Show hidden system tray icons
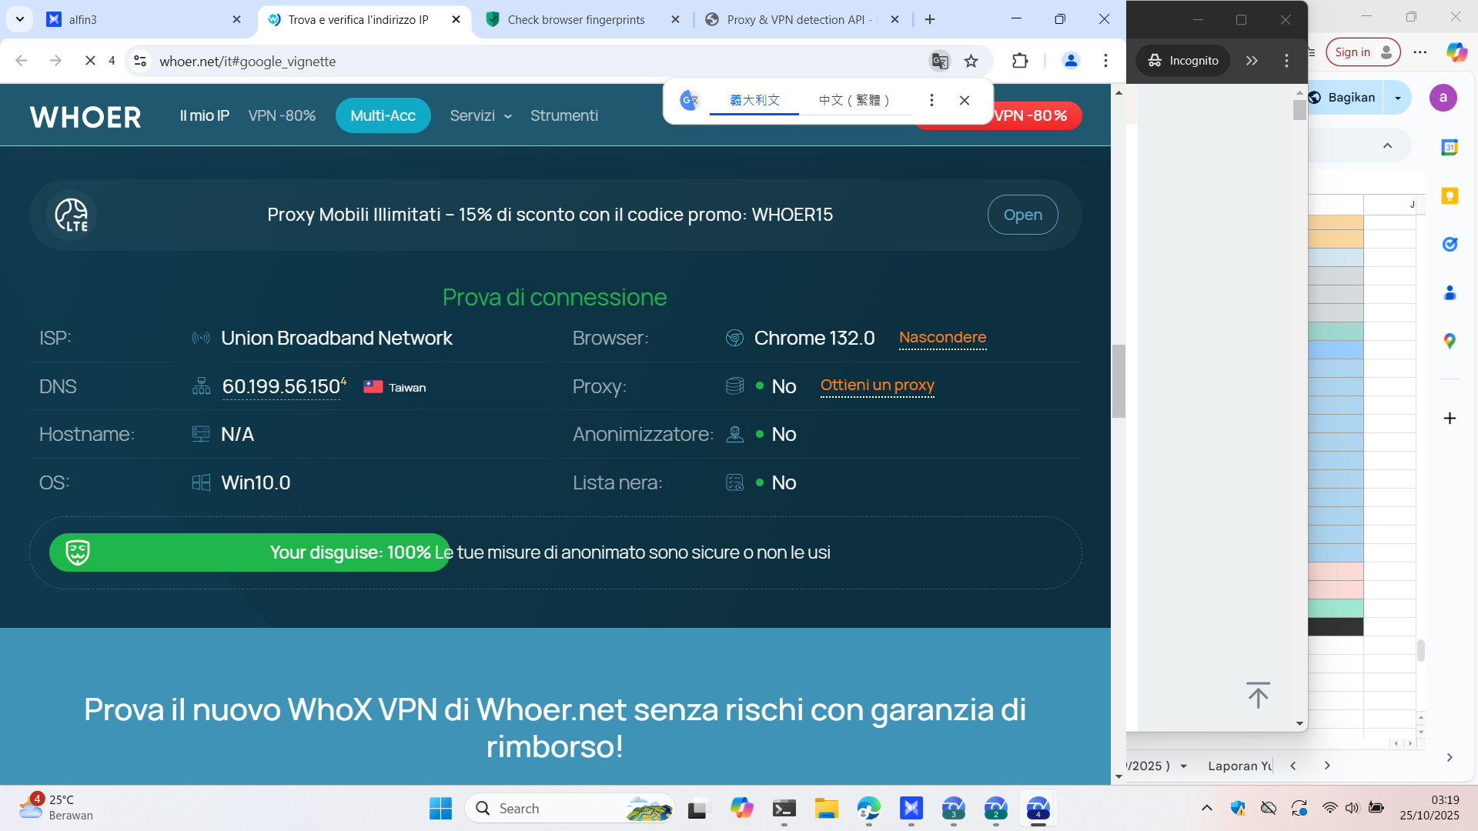1478x831 pixels. pos(1207,808)
